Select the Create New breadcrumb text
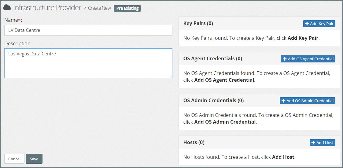 [x=99, y=8]
